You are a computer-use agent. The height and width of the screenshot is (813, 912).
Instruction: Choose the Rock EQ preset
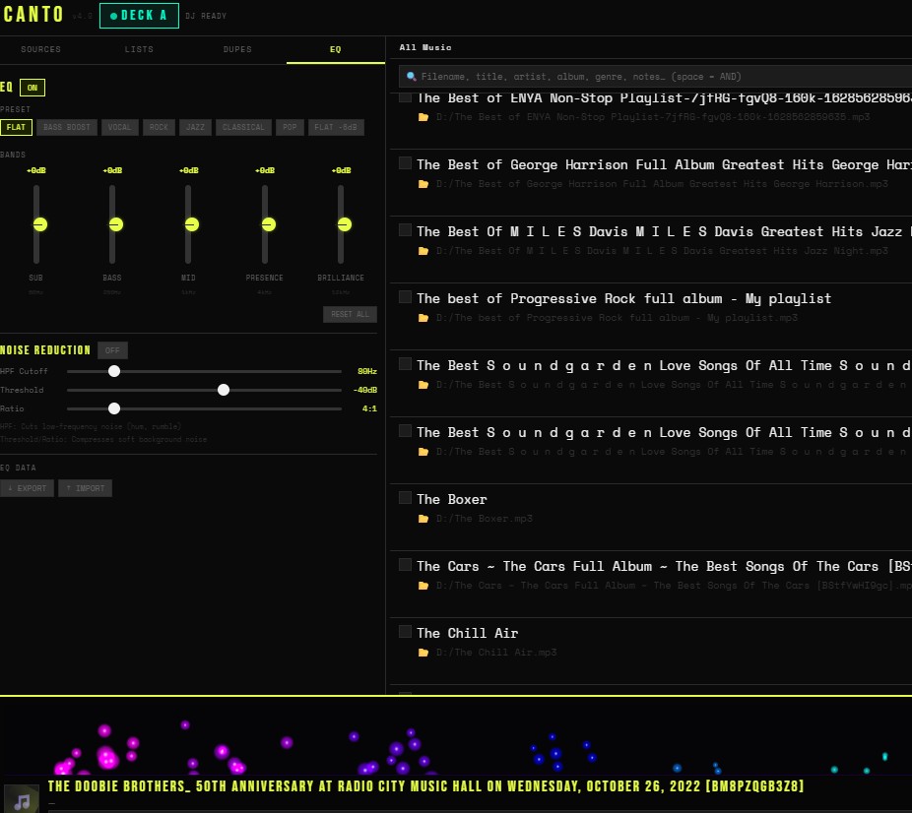159,127
